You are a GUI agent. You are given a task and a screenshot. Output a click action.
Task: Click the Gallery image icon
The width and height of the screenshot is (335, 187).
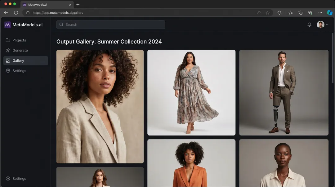tap(8, 61)
